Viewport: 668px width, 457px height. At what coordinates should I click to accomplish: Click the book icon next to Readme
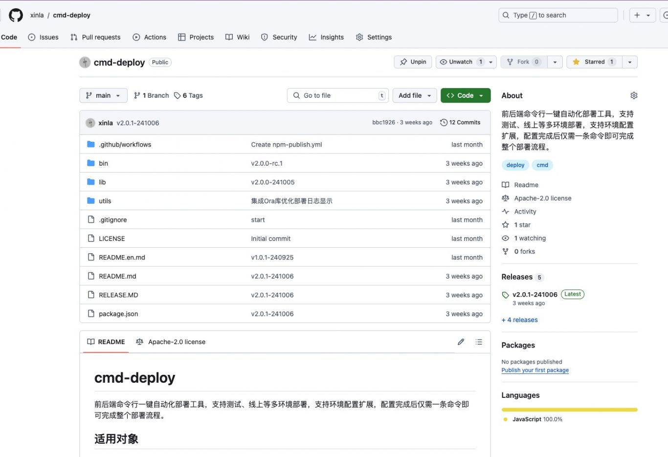pos(506,185)
